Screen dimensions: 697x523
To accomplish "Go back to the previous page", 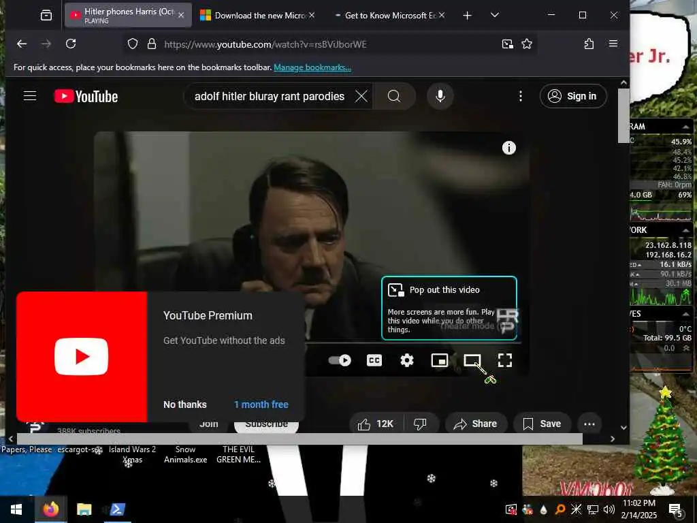I will tap(22, 44).
